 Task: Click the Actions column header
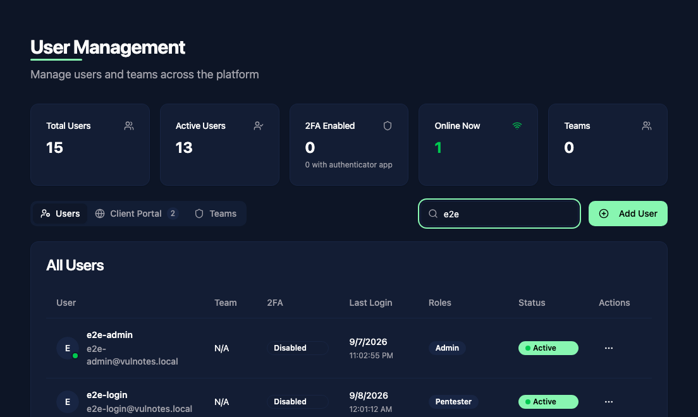point(614,303)
